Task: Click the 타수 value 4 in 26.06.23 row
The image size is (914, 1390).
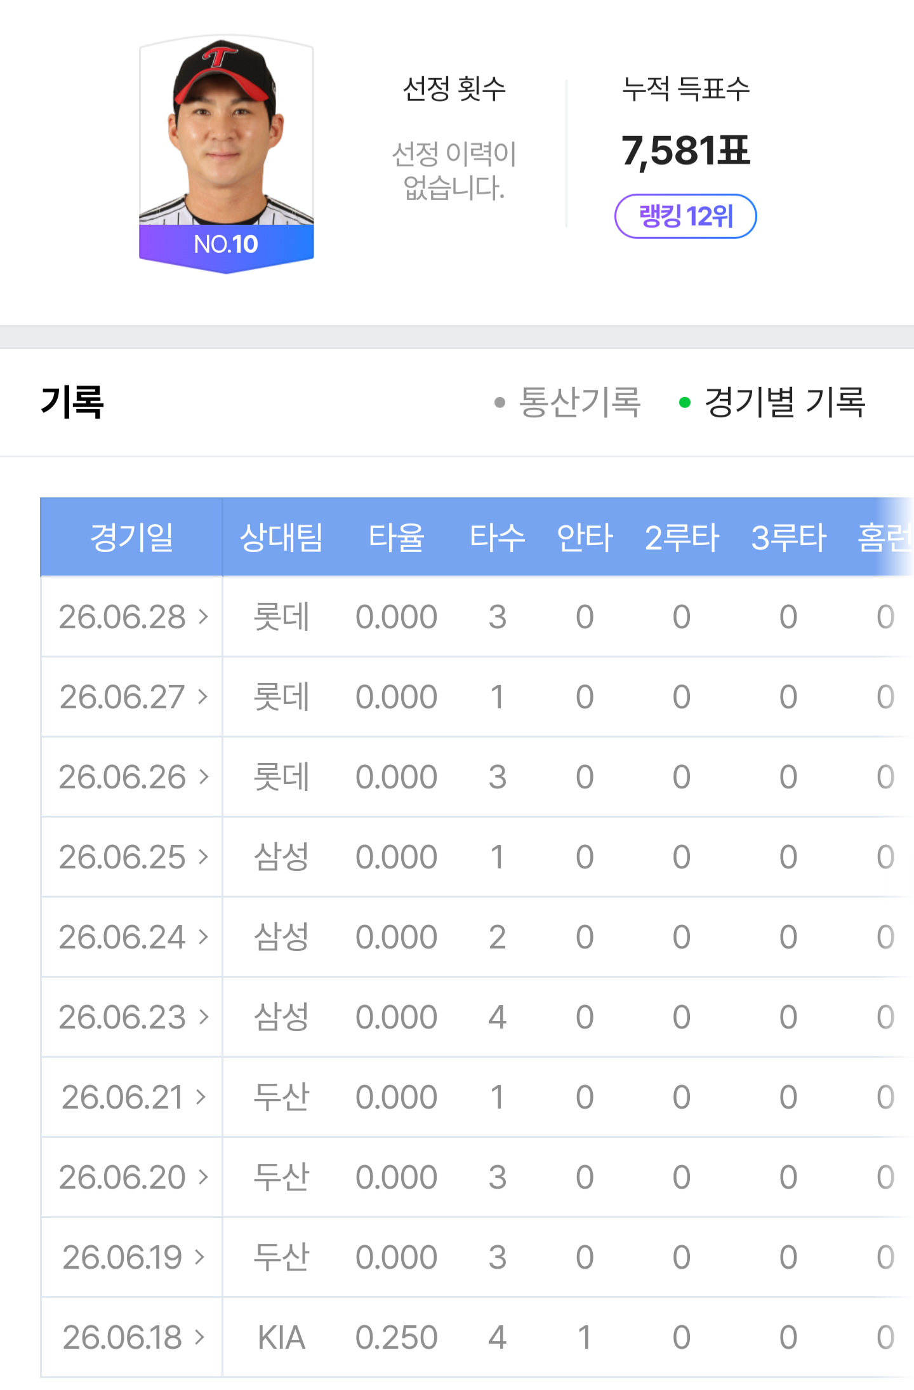Action: pos(497,1017)
